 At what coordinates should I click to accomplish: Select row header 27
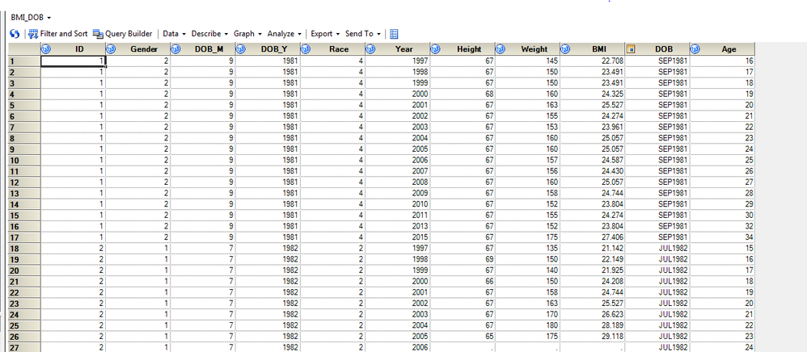24,347
